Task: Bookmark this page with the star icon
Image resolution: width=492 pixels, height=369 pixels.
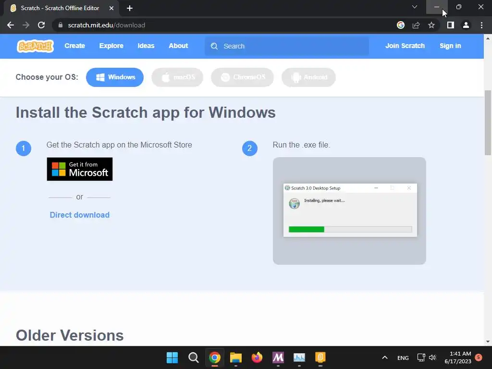Action: click(431, 25)
